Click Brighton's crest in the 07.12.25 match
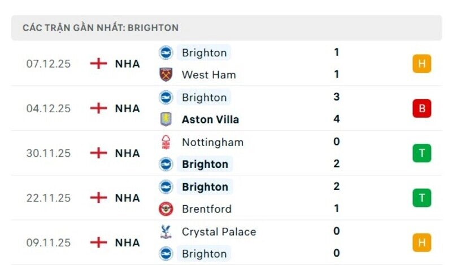This screenshot has width=452, height=265. tap(166, 52)
